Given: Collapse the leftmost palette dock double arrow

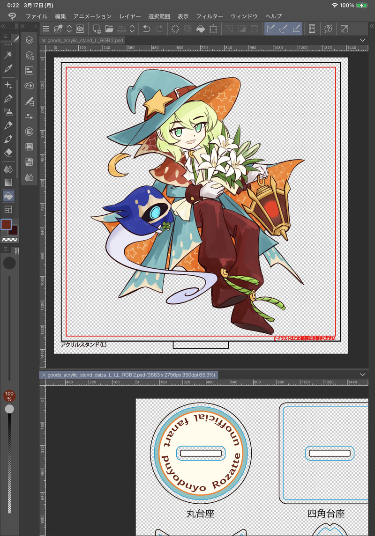Looking at the screenshot, I should [3, 26].
